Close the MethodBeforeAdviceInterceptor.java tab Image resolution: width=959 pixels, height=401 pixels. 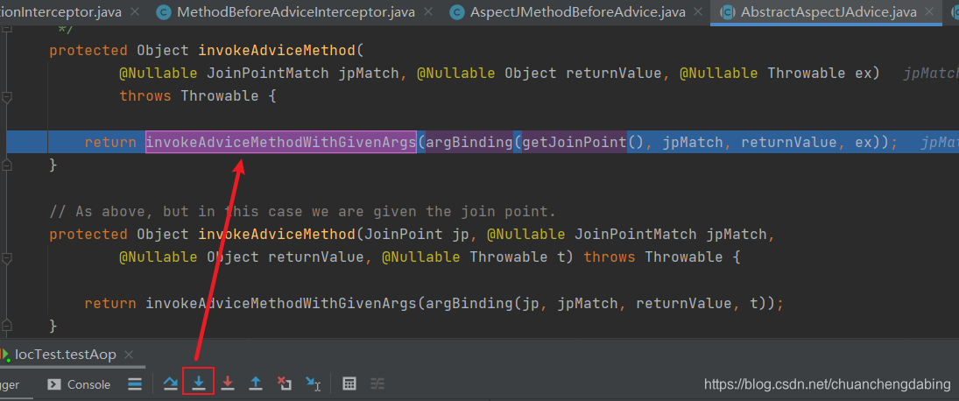click(429, 11)
